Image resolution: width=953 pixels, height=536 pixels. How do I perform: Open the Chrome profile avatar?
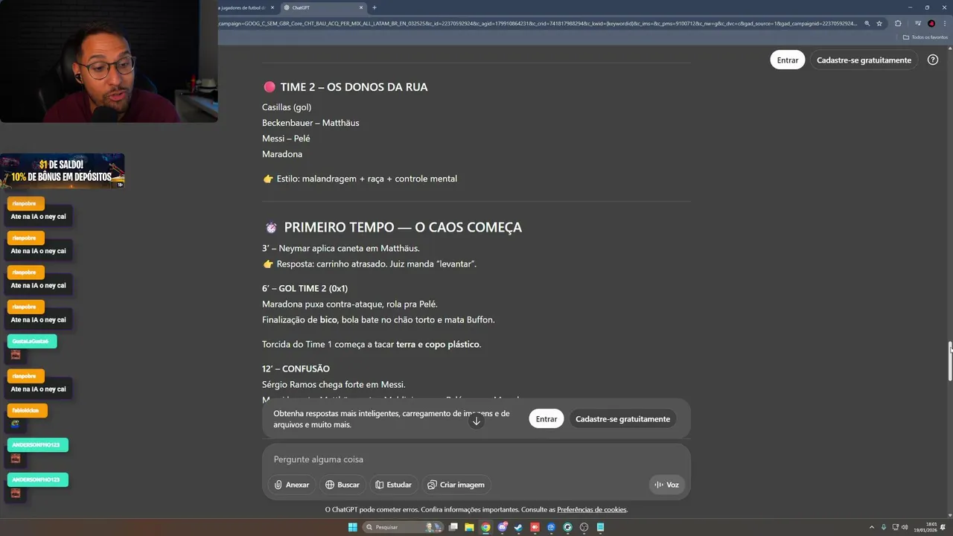[931, 23]
